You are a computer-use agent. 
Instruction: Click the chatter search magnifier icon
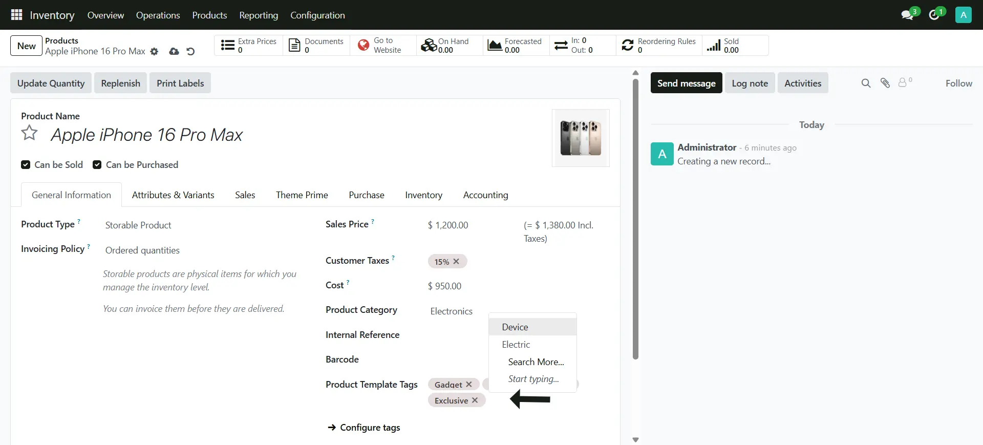tap(866, 83)
